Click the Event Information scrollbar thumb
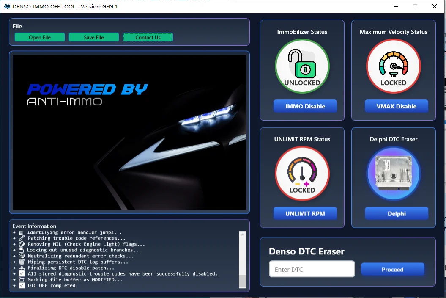 pyautogui.click(x=242, y=281)
